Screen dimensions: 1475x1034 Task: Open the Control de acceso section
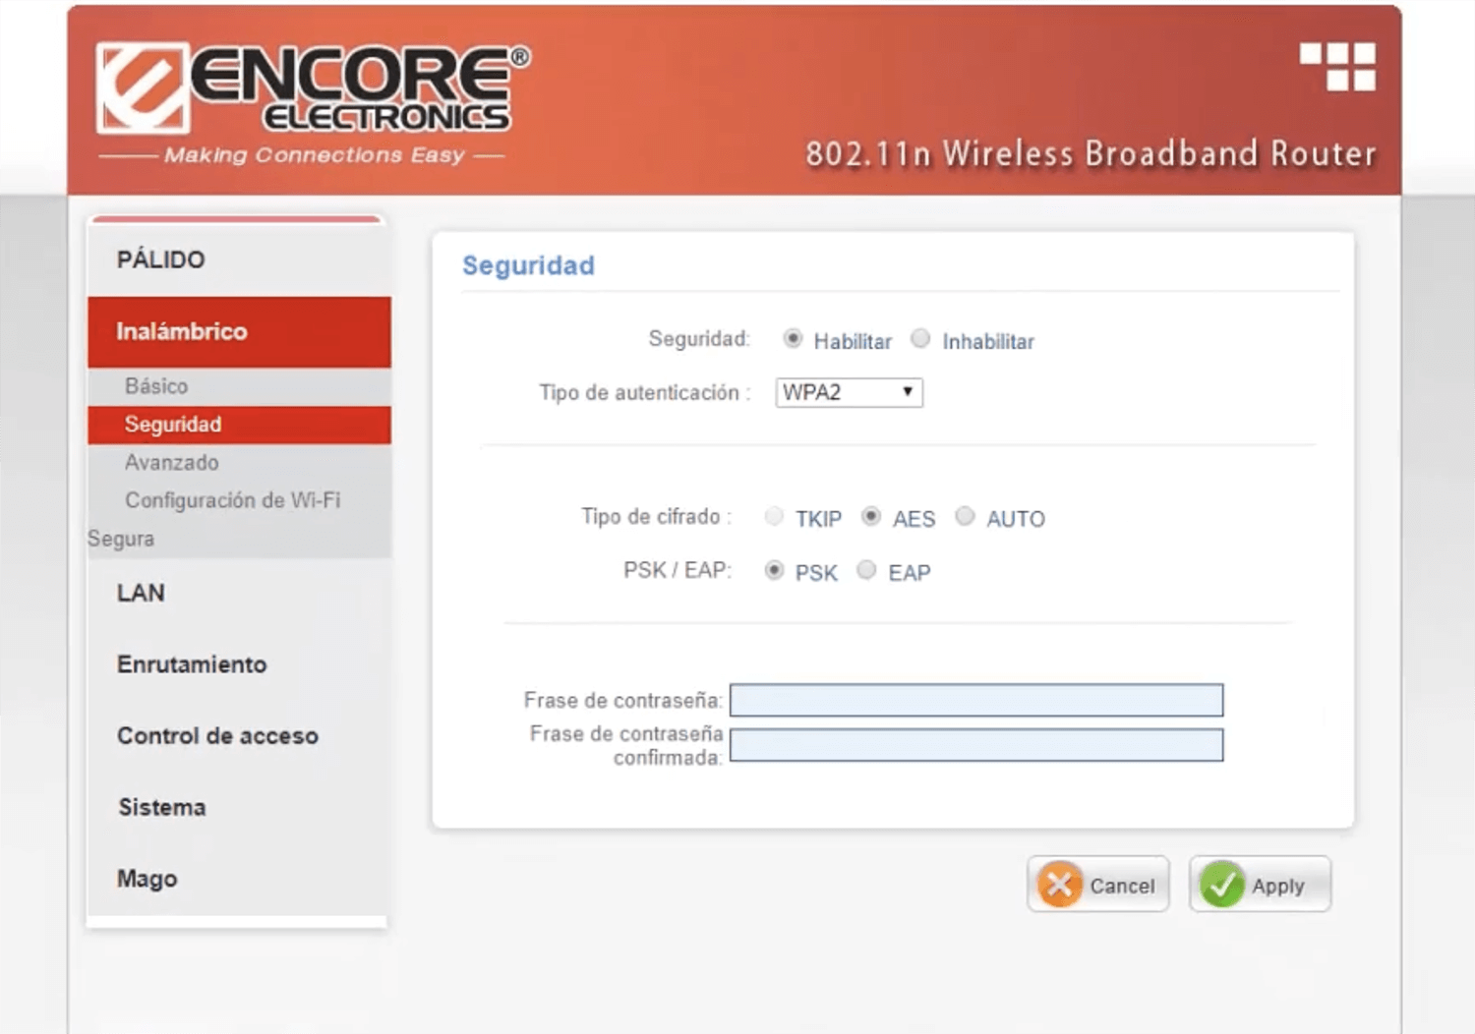coord(217,736)
